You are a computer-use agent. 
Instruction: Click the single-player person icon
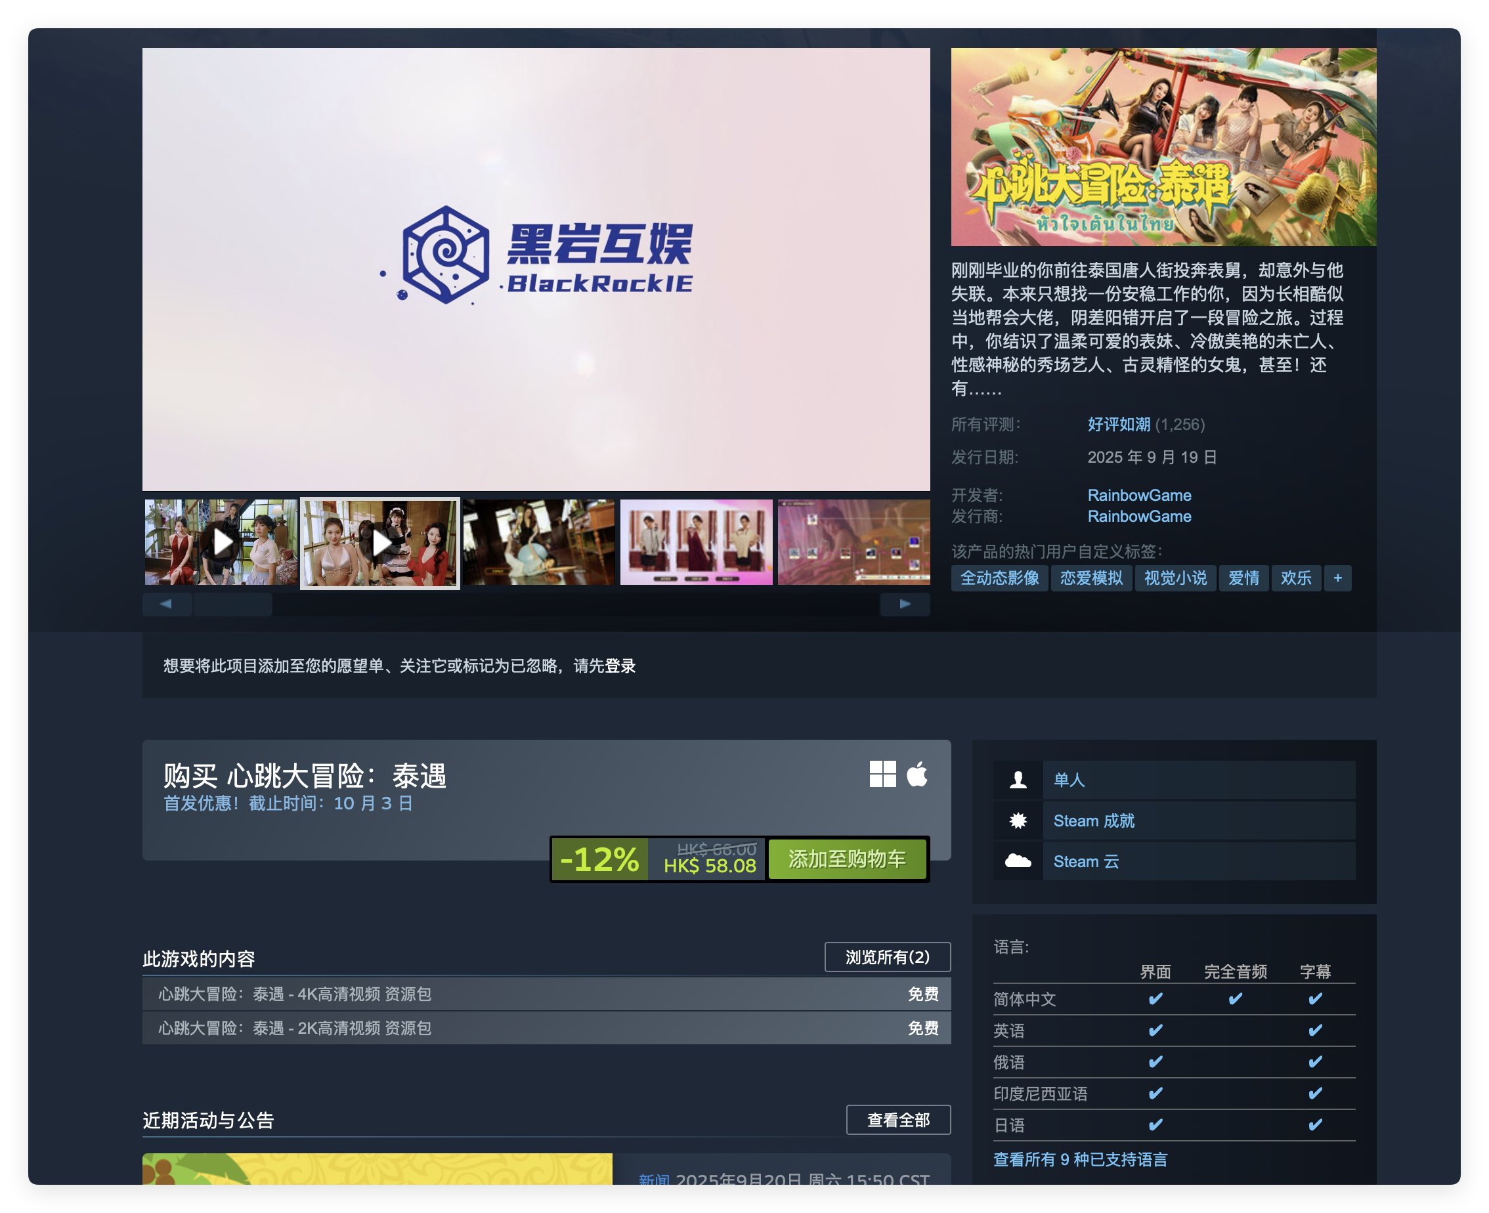tap(1018, 780)
